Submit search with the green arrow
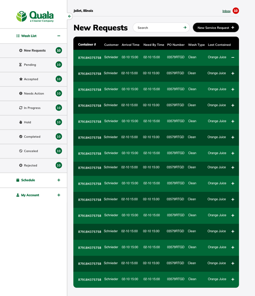The height and width of the screenshot is (296, 255). click(185, 27)
